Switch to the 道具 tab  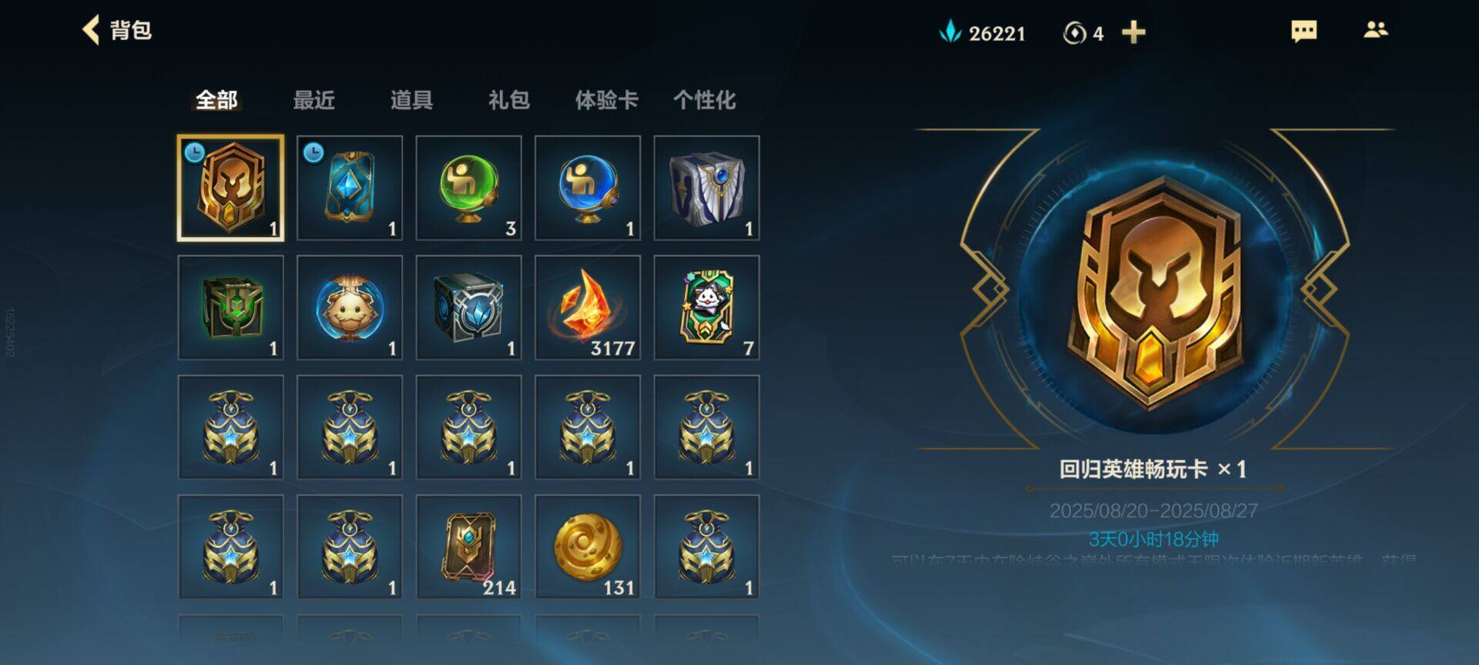point(411,100)
